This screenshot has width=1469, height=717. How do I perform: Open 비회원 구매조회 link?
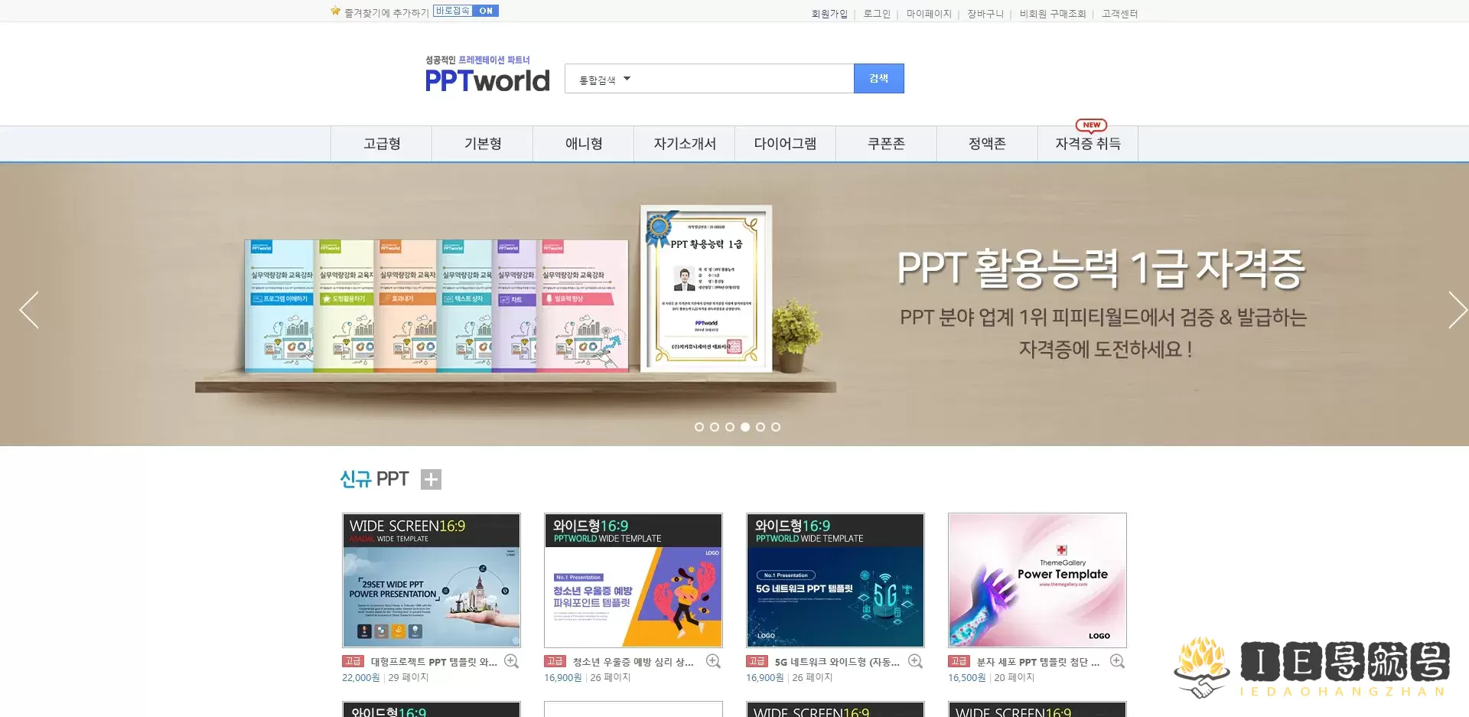click(x=1053, y=14)
